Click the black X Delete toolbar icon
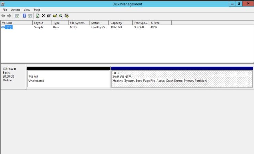 (43, 16)
